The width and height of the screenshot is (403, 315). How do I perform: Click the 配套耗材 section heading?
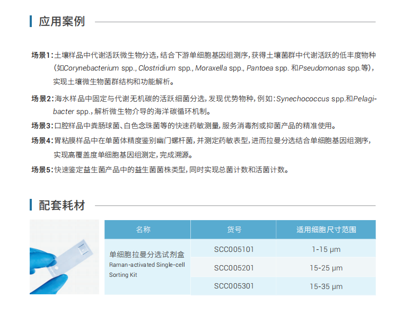pyautogui.click(x=62, y=205)
